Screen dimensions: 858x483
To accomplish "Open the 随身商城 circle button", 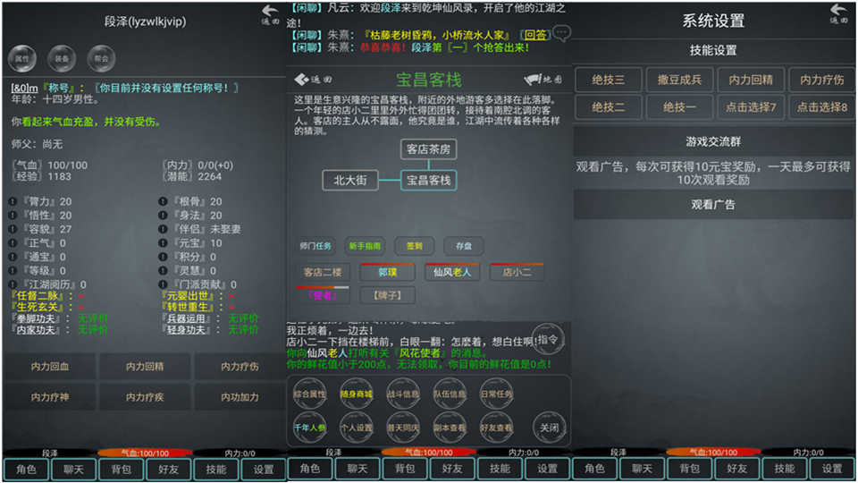I will (357, 394).
